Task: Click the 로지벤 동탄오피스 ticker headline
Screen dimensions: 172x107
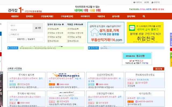Action: [38, 48]
